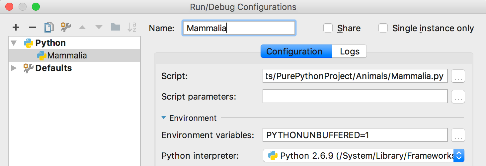The image size is (486, 166).
Task: Click the move down arrow icon
Action: tap(99, 28)
